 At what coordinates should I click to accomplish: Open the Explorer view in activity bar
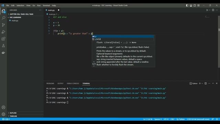pyautogui.click(x=3, y=11)
